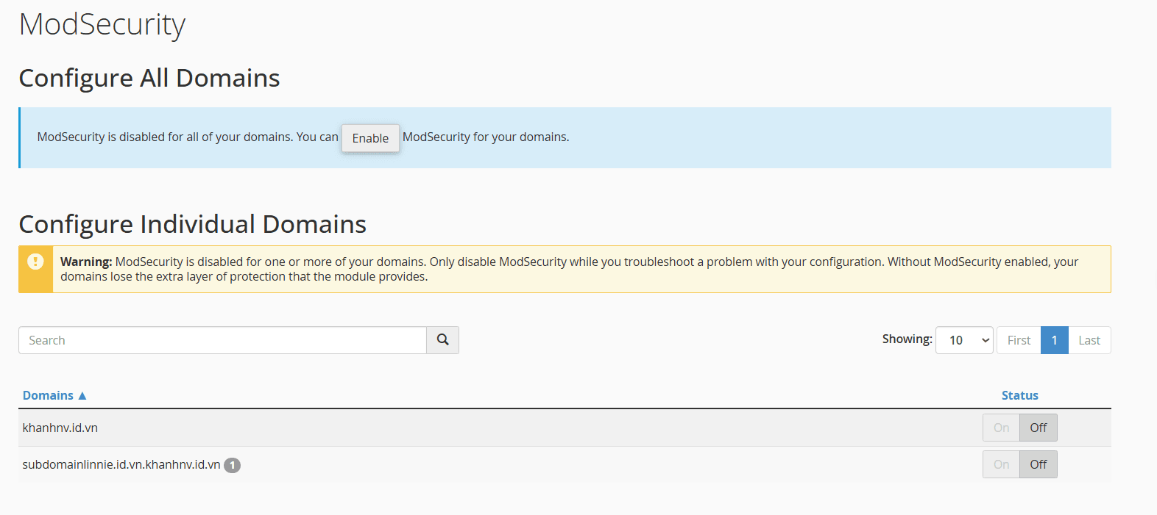
Task: Click the Enable ModSecurity button
Action: point(370,138)
